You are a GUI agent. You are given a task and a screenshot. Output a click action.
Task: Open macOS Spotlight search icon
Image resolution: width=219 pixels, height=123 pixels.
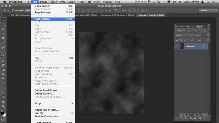click(208, 2)
